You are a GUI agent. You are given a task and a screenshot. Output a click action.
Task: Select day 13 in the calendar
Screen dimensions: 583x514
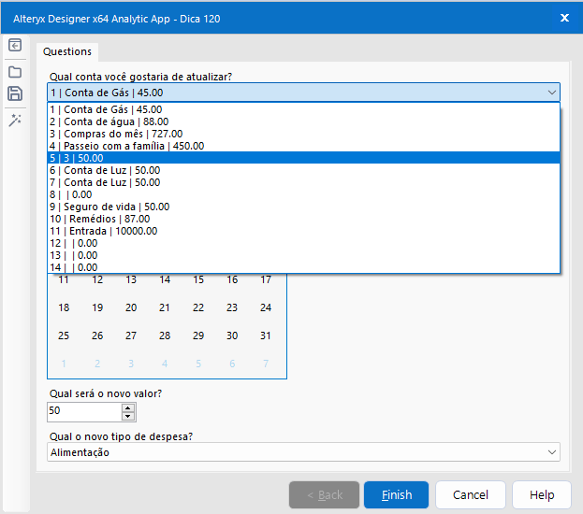[x=131, y=279]
